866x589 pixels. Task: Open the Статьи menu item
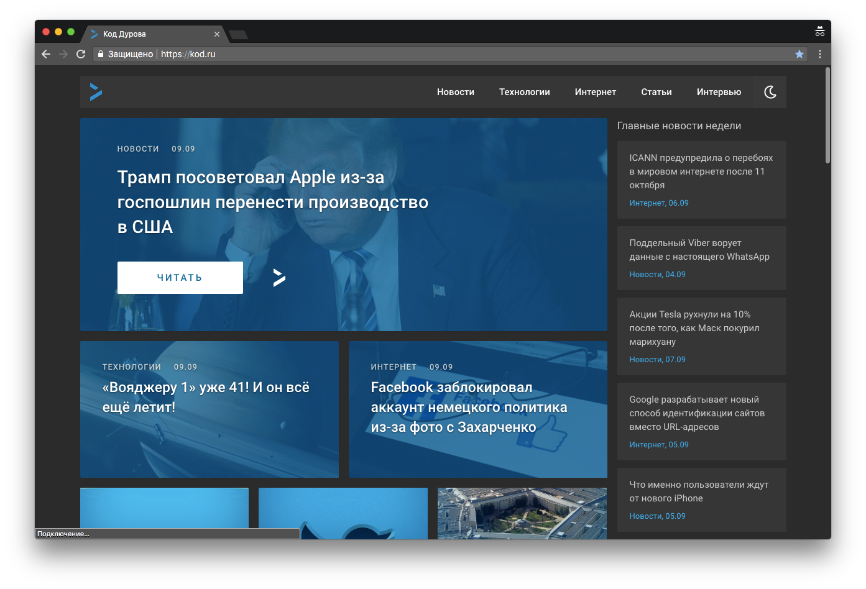pos(656,92)
